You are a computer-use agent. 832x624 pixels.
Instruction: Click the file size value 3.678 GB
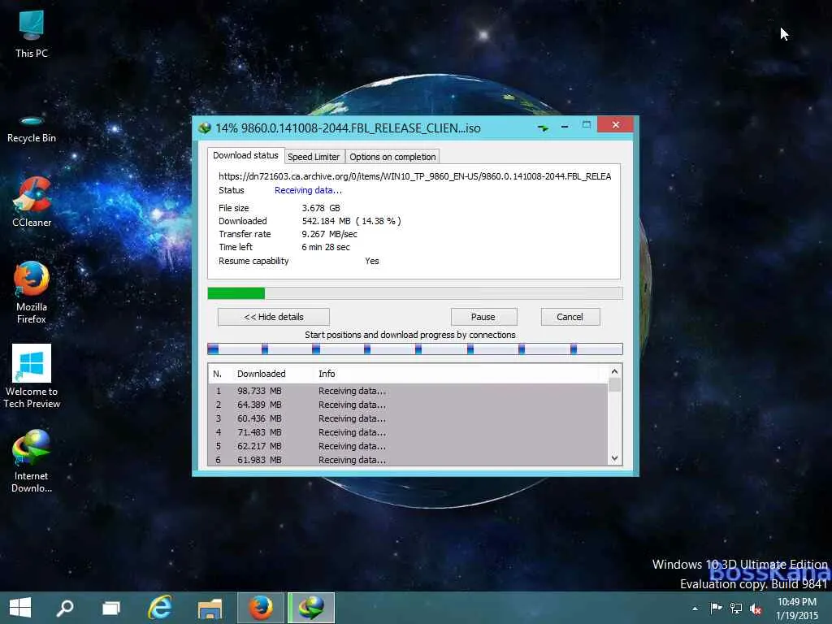tap(321, 208)
